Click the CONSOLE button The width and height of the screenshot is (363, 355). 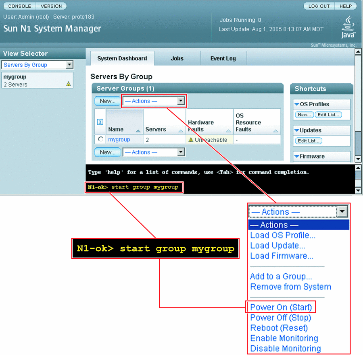20,6
